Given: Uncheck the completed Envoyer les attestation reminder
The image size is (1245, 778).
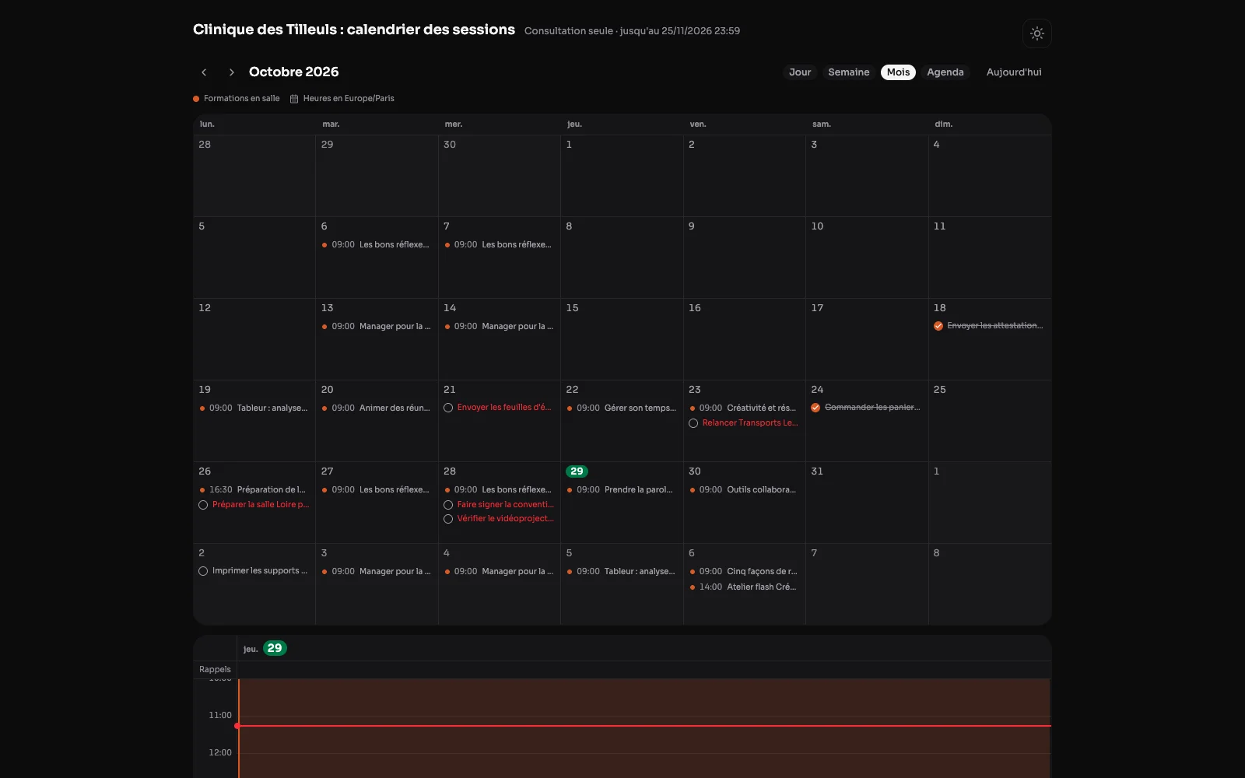Looking at the screenshot, I should (x=938, y=326).
